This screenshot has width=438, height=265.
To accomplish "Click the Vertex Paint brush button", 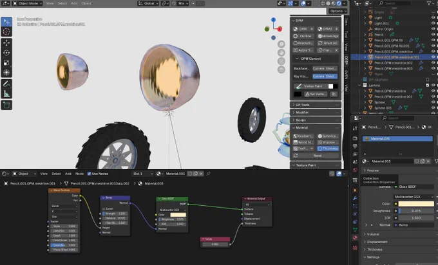I will tap(310, 86).
